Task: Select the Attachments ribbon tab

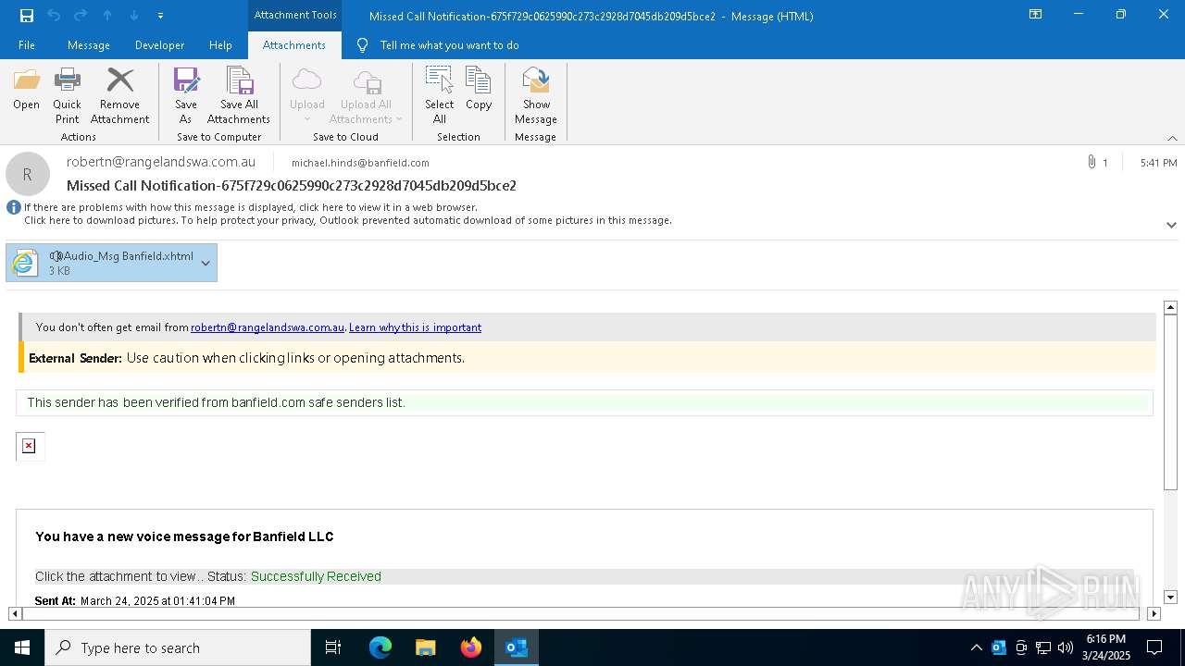Action: coord(294,45)
